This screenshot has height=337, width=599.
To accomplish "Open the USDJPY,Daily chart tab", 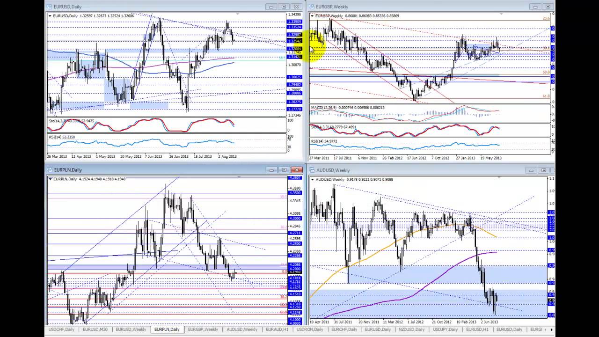I will (446, 330).
